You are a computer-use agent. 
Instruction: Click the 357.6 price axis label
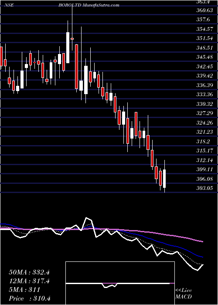click(x=204, y=20)
